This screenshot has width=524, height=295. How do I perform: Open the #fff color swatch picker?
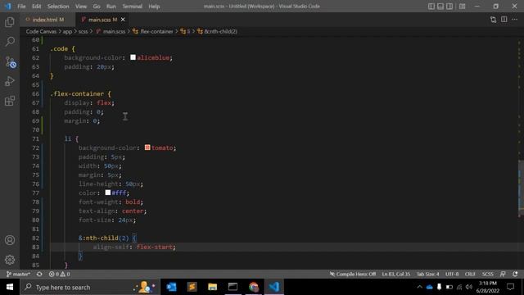(x=107, y=193)
